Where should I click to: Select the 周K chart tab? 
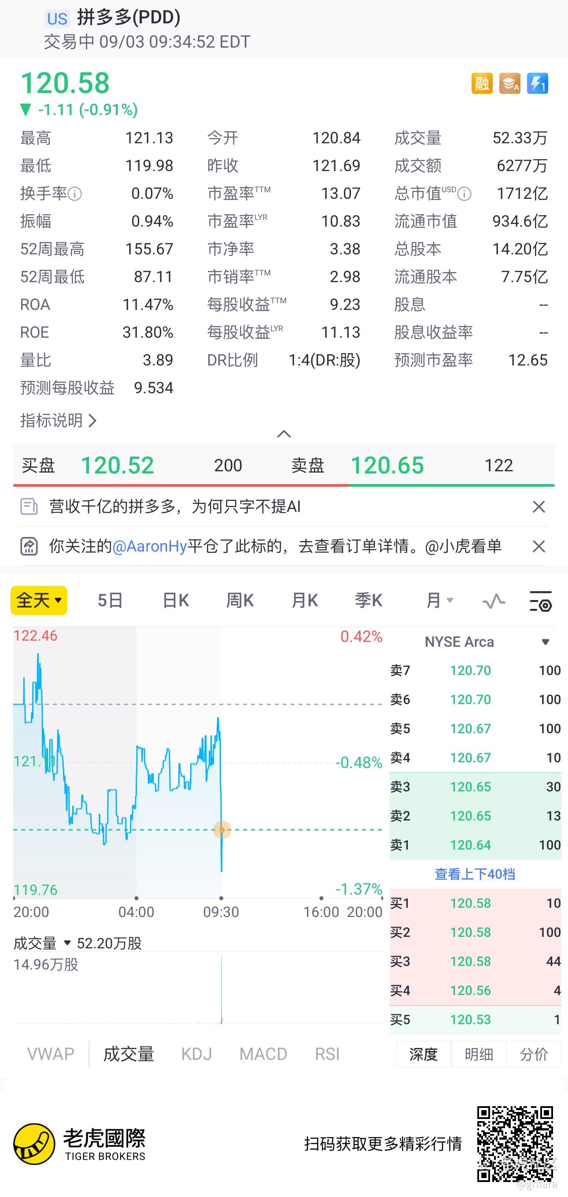pyautogui.click(x=240, y=600)
